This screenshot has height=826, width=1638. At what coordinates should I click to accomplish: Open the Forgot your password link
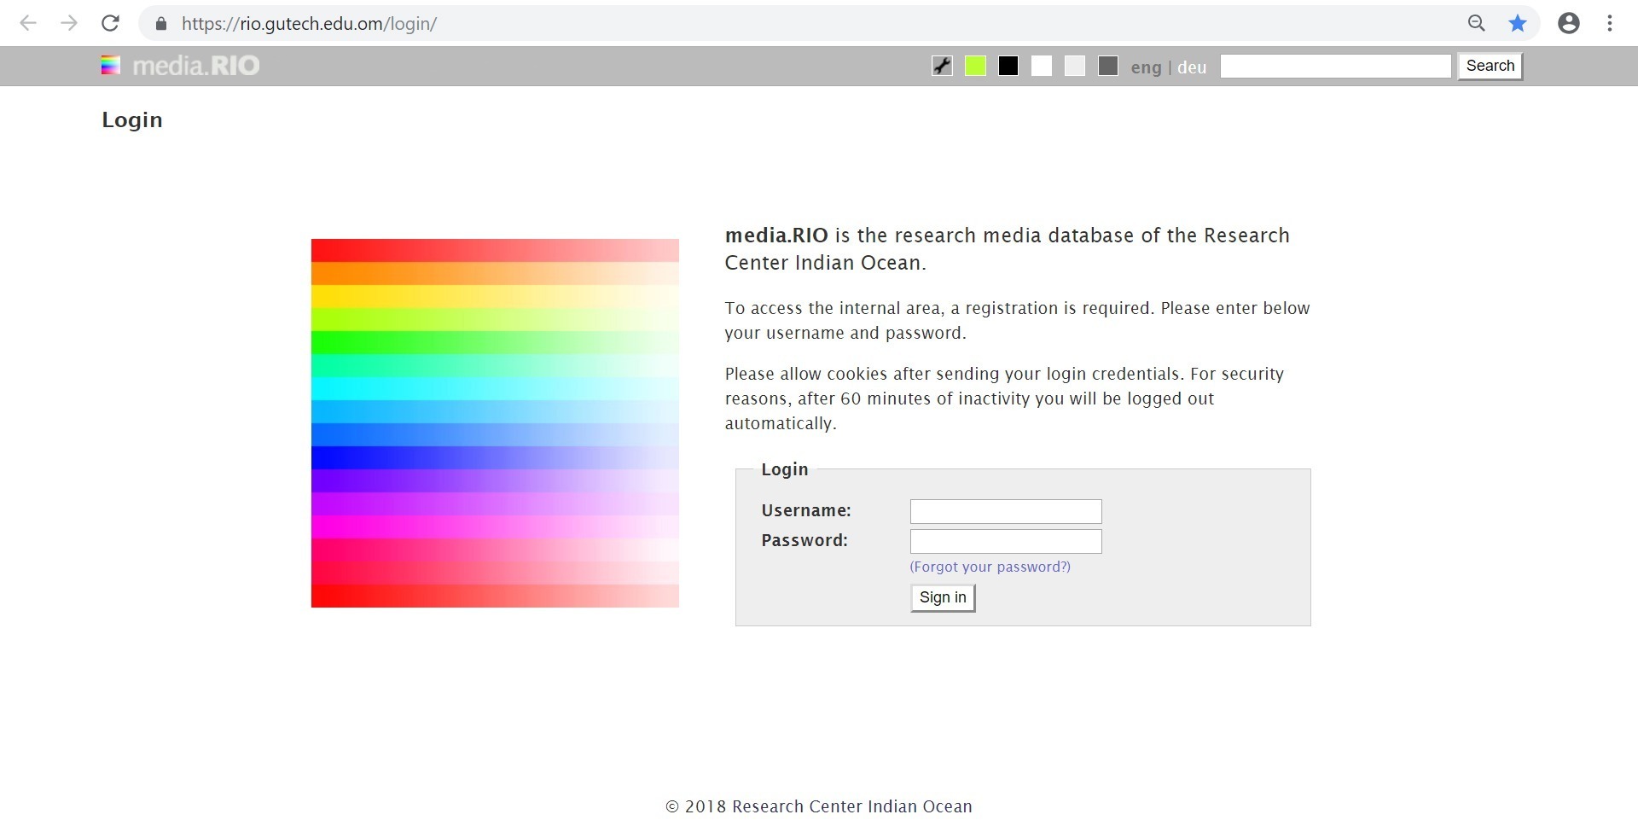[x=990, y=567]
